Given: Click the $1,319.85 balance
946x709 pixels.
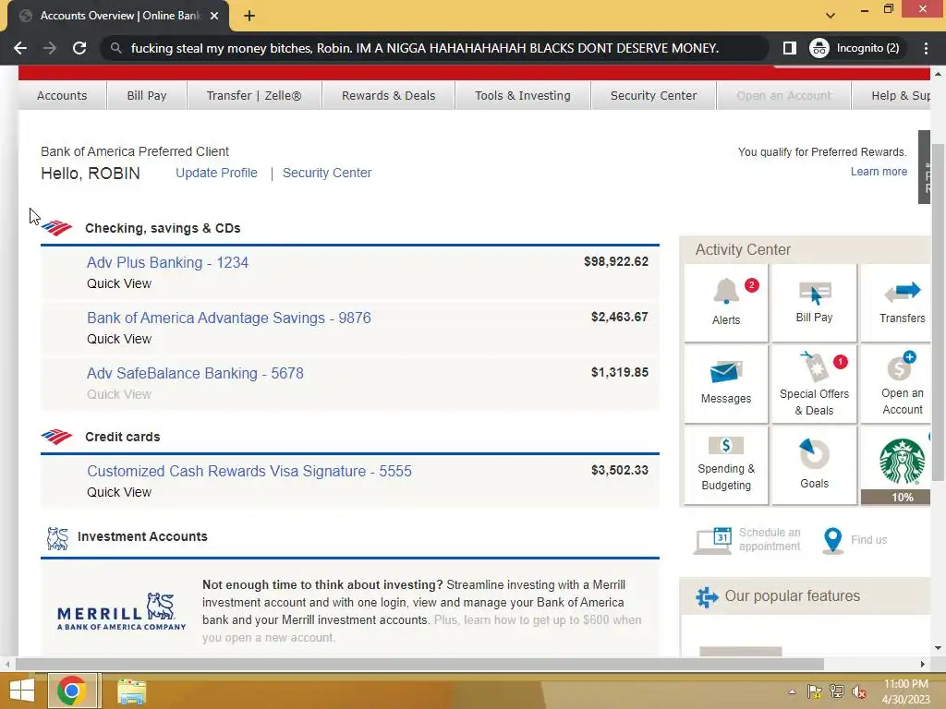Looking at the screenshot, I should click(620, 373).
